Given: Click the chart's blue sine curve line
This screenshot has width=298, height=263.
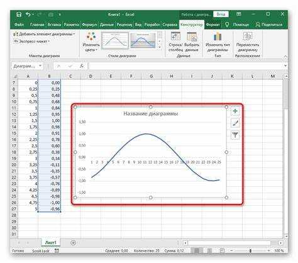Looking at the screenshot, I should point(146,134).
